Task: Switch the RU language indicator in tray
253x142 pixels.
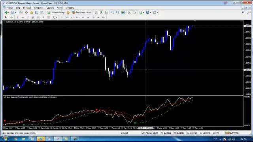Action: pos(215,139)
